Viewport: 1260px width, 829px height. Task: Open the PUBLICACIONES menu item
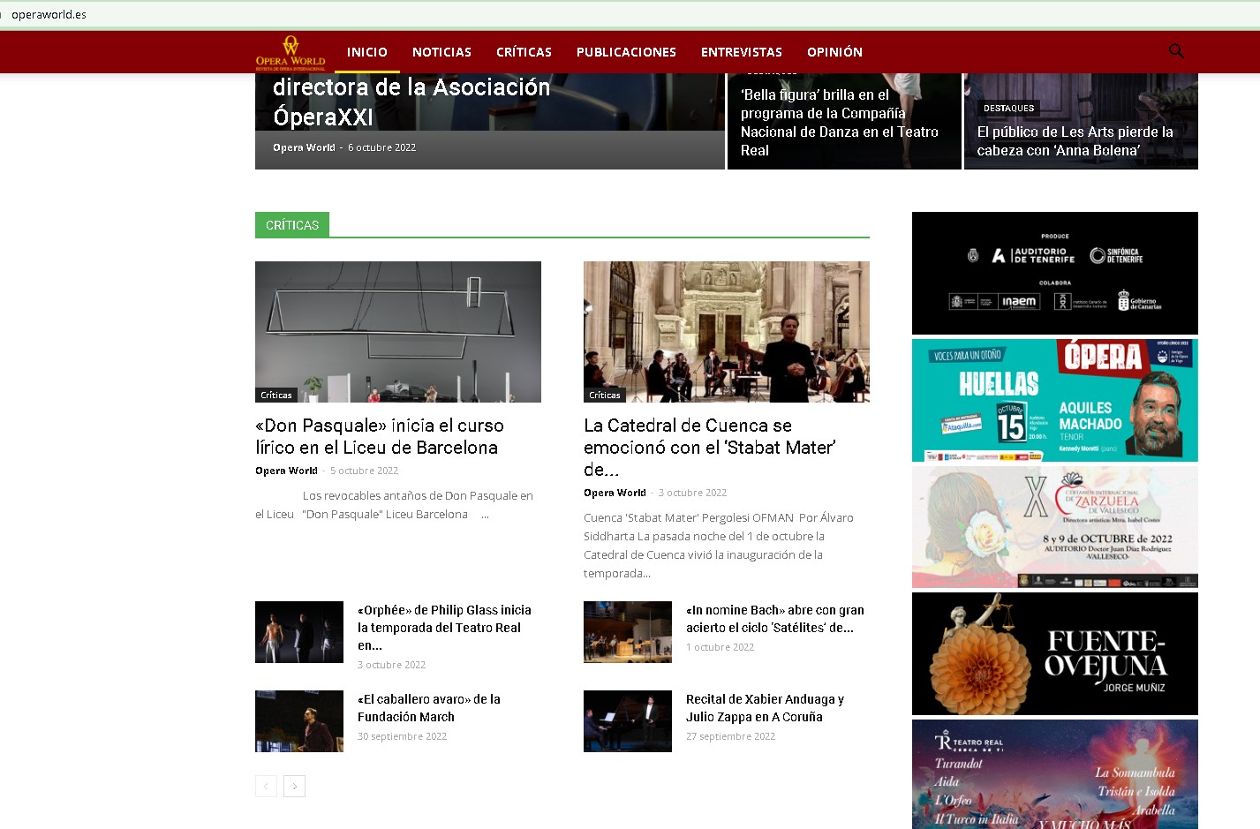coord(626,52)
